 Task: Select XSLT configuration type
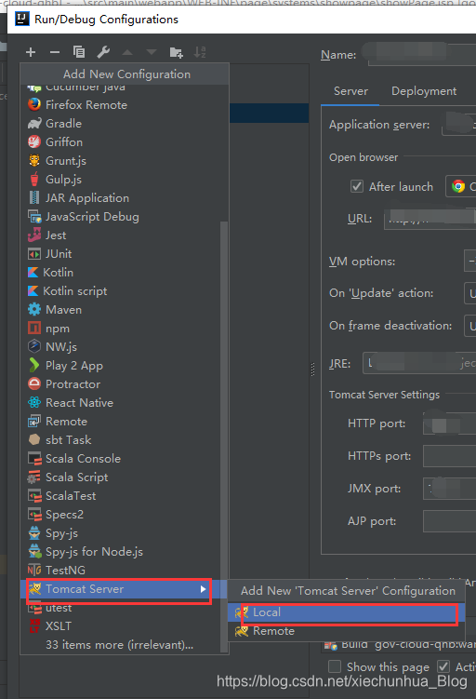[121, 626]
